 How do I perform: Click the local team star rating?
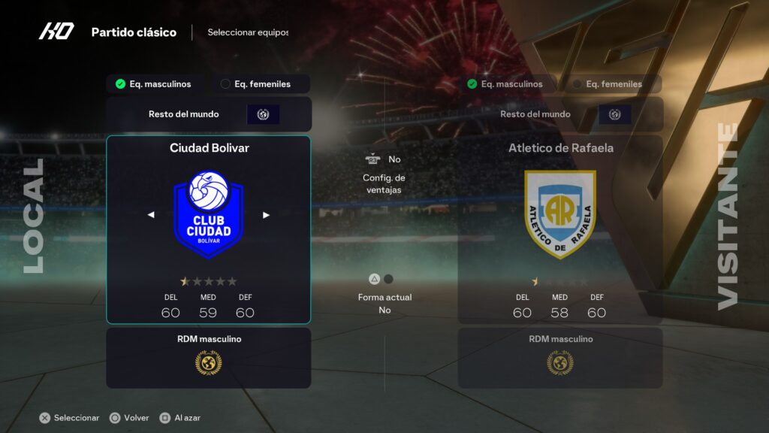point(209,281)
